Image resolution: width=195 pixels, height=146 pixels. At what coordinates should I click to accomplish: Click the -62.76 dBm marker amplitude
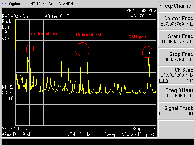pyautogui.click(x=142, y=16)
